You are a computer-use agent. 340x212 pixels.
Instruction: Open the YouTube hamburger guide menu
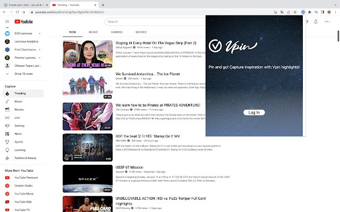click(7, 21)
